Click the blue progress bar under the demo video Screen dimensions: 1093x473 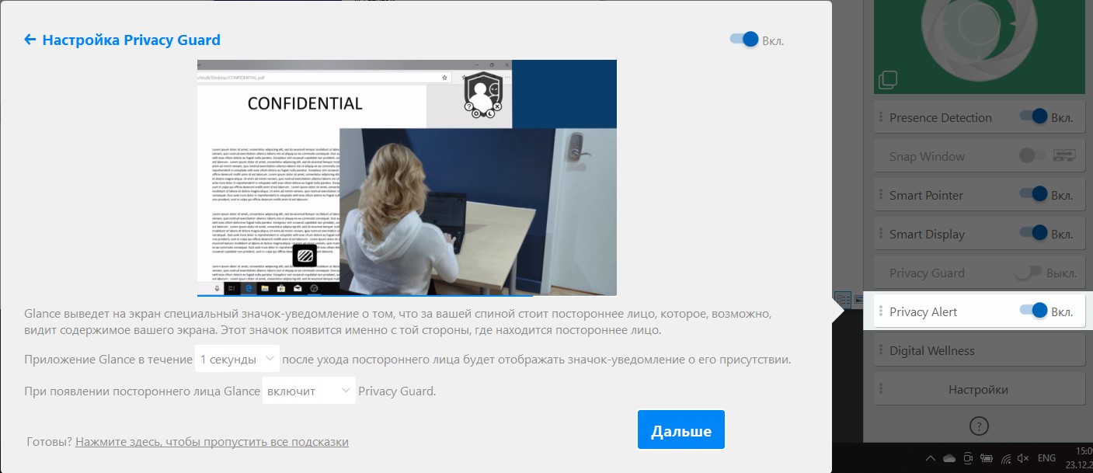click(x=365, y=295)
